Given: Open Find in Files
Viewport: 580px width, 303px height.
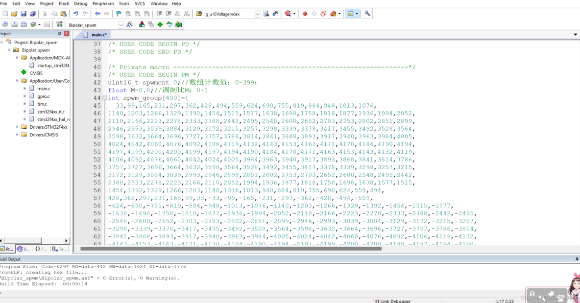Looking at the screenshot, I should tap(267, 14).
